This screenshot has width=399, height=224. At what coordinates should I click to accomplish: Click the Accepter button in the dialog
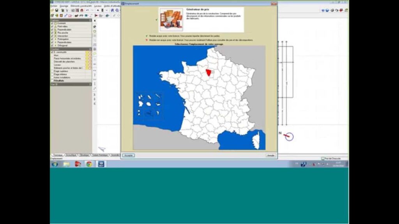click(x=129, y=155)
